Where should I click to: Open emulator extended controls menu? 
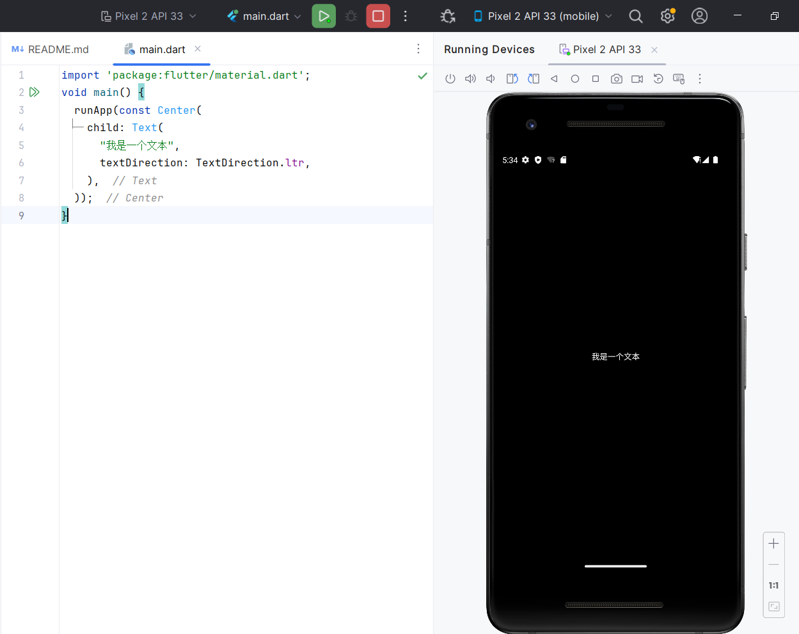(x=700, y=79)
